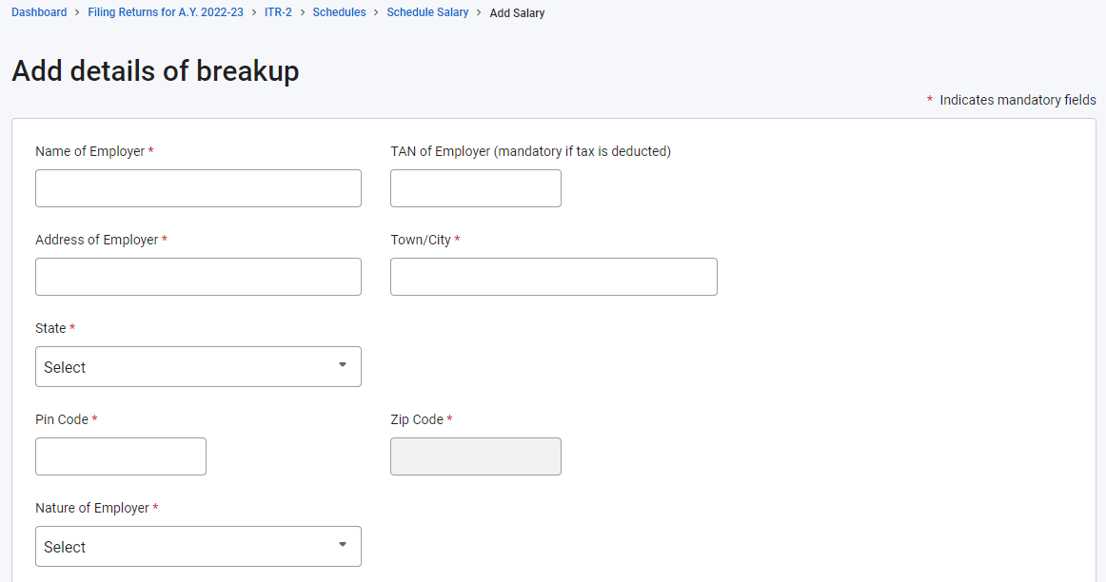Image resolution: width=1106 pixels, height=582 pixels.
Task: Click the 'Name of Employer' label text
Action: 89,151
